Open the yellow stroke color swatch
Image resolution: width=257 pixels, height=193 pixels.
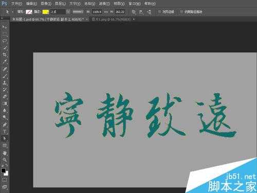coord(46,12)
